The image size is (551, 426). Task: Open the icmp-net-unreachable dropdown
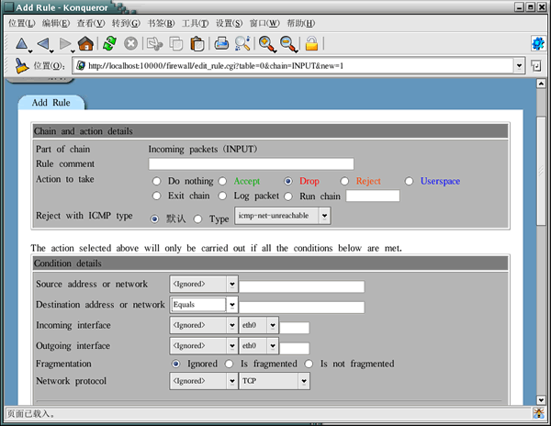tap(283, 216)
